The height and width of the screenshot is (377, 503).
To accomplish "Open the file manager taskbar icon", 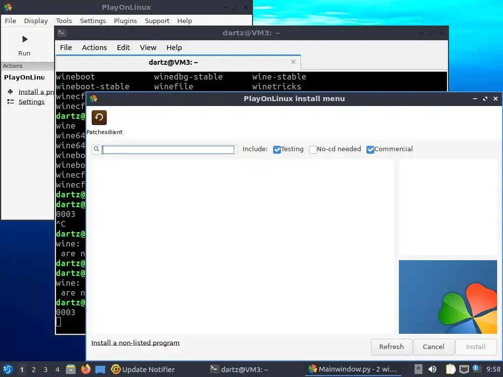I will [x=71, y=369].
